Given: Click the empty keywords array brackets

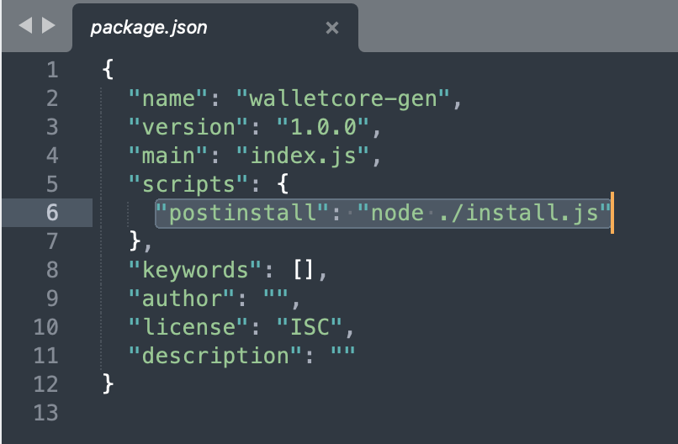Looking at the screenshot, I should pos(305,270).
